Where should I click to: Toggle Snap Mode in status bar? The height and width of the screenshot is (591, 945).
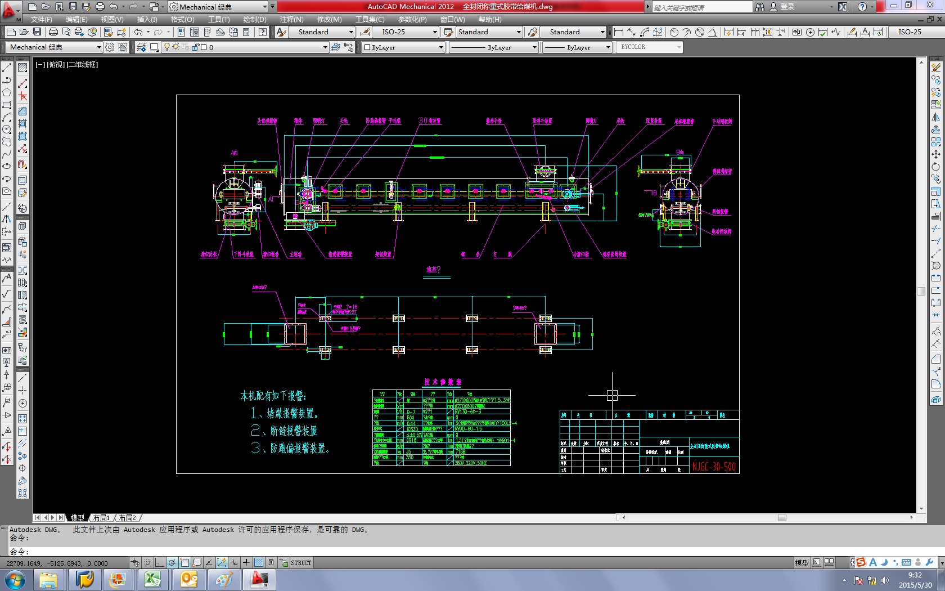(135, 562)
